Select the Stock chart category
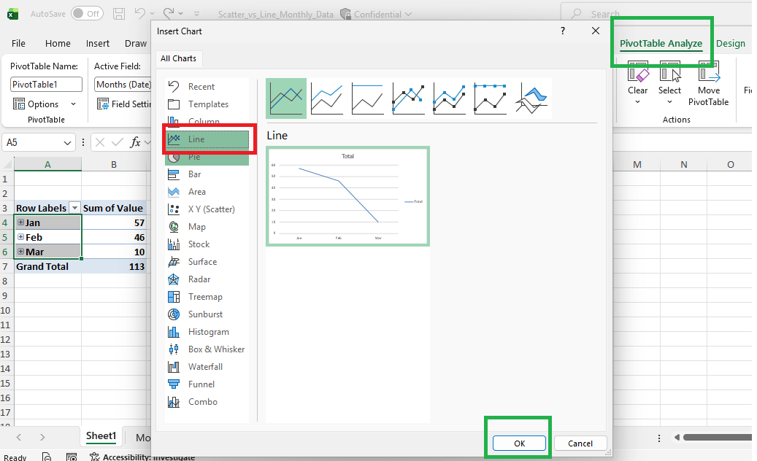Screen dimensions: 757x461 [207, 244]
